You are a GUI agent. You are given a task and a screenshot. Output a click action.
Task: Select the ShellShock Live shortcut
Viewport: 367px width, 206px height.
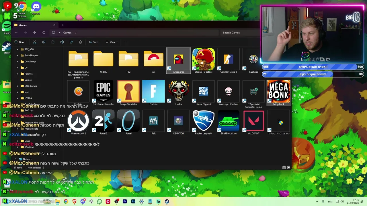229,122
